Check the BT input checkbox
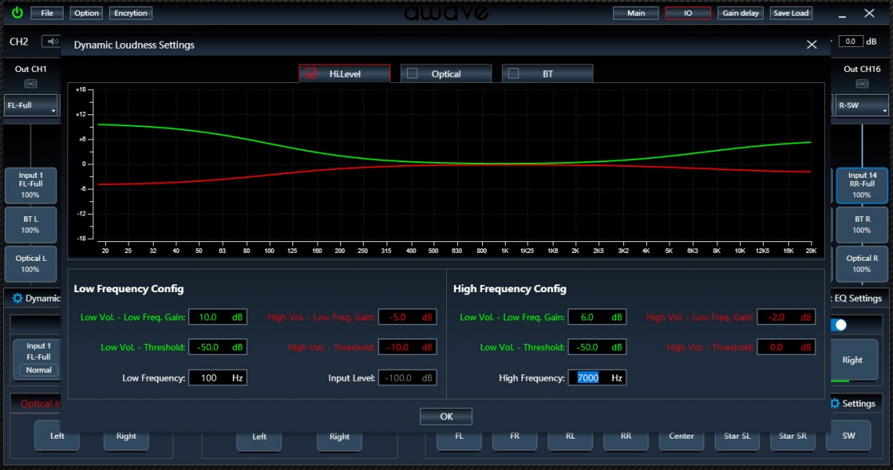The height and width of the screenshot is (470, 893). pos(514,74)
